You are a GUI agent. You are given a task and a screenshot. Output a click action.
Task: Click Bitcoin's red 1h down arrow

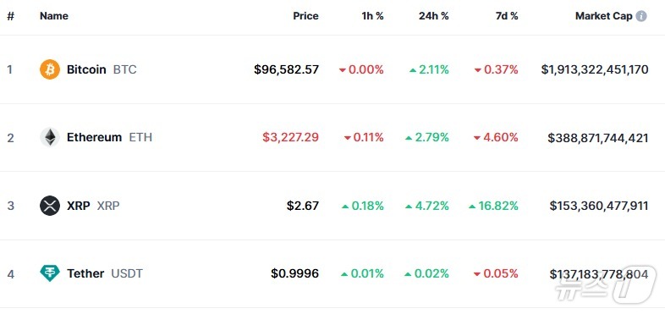343,70
